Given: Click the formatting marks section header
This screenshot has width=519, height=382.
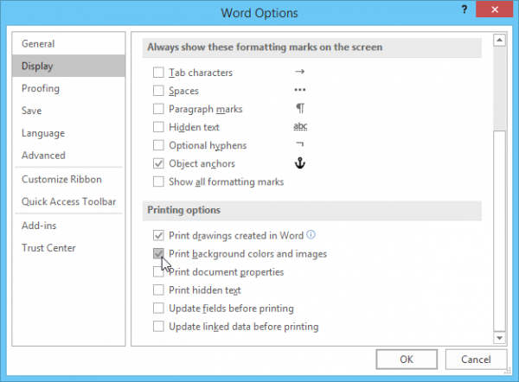Looking at the screenshot, I should tap(311, 48).
